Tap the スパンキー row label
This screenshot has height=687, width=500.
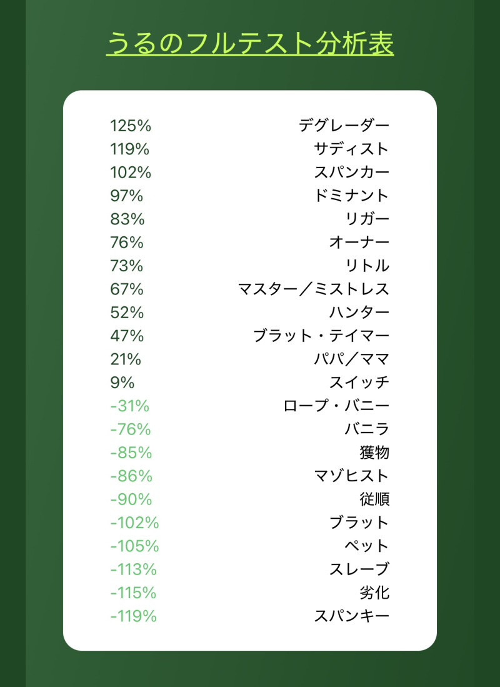pyautogui.click(x=351, y=616)
